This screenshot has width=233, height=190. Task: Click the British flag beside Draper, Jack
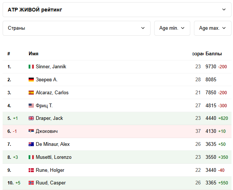31,118
